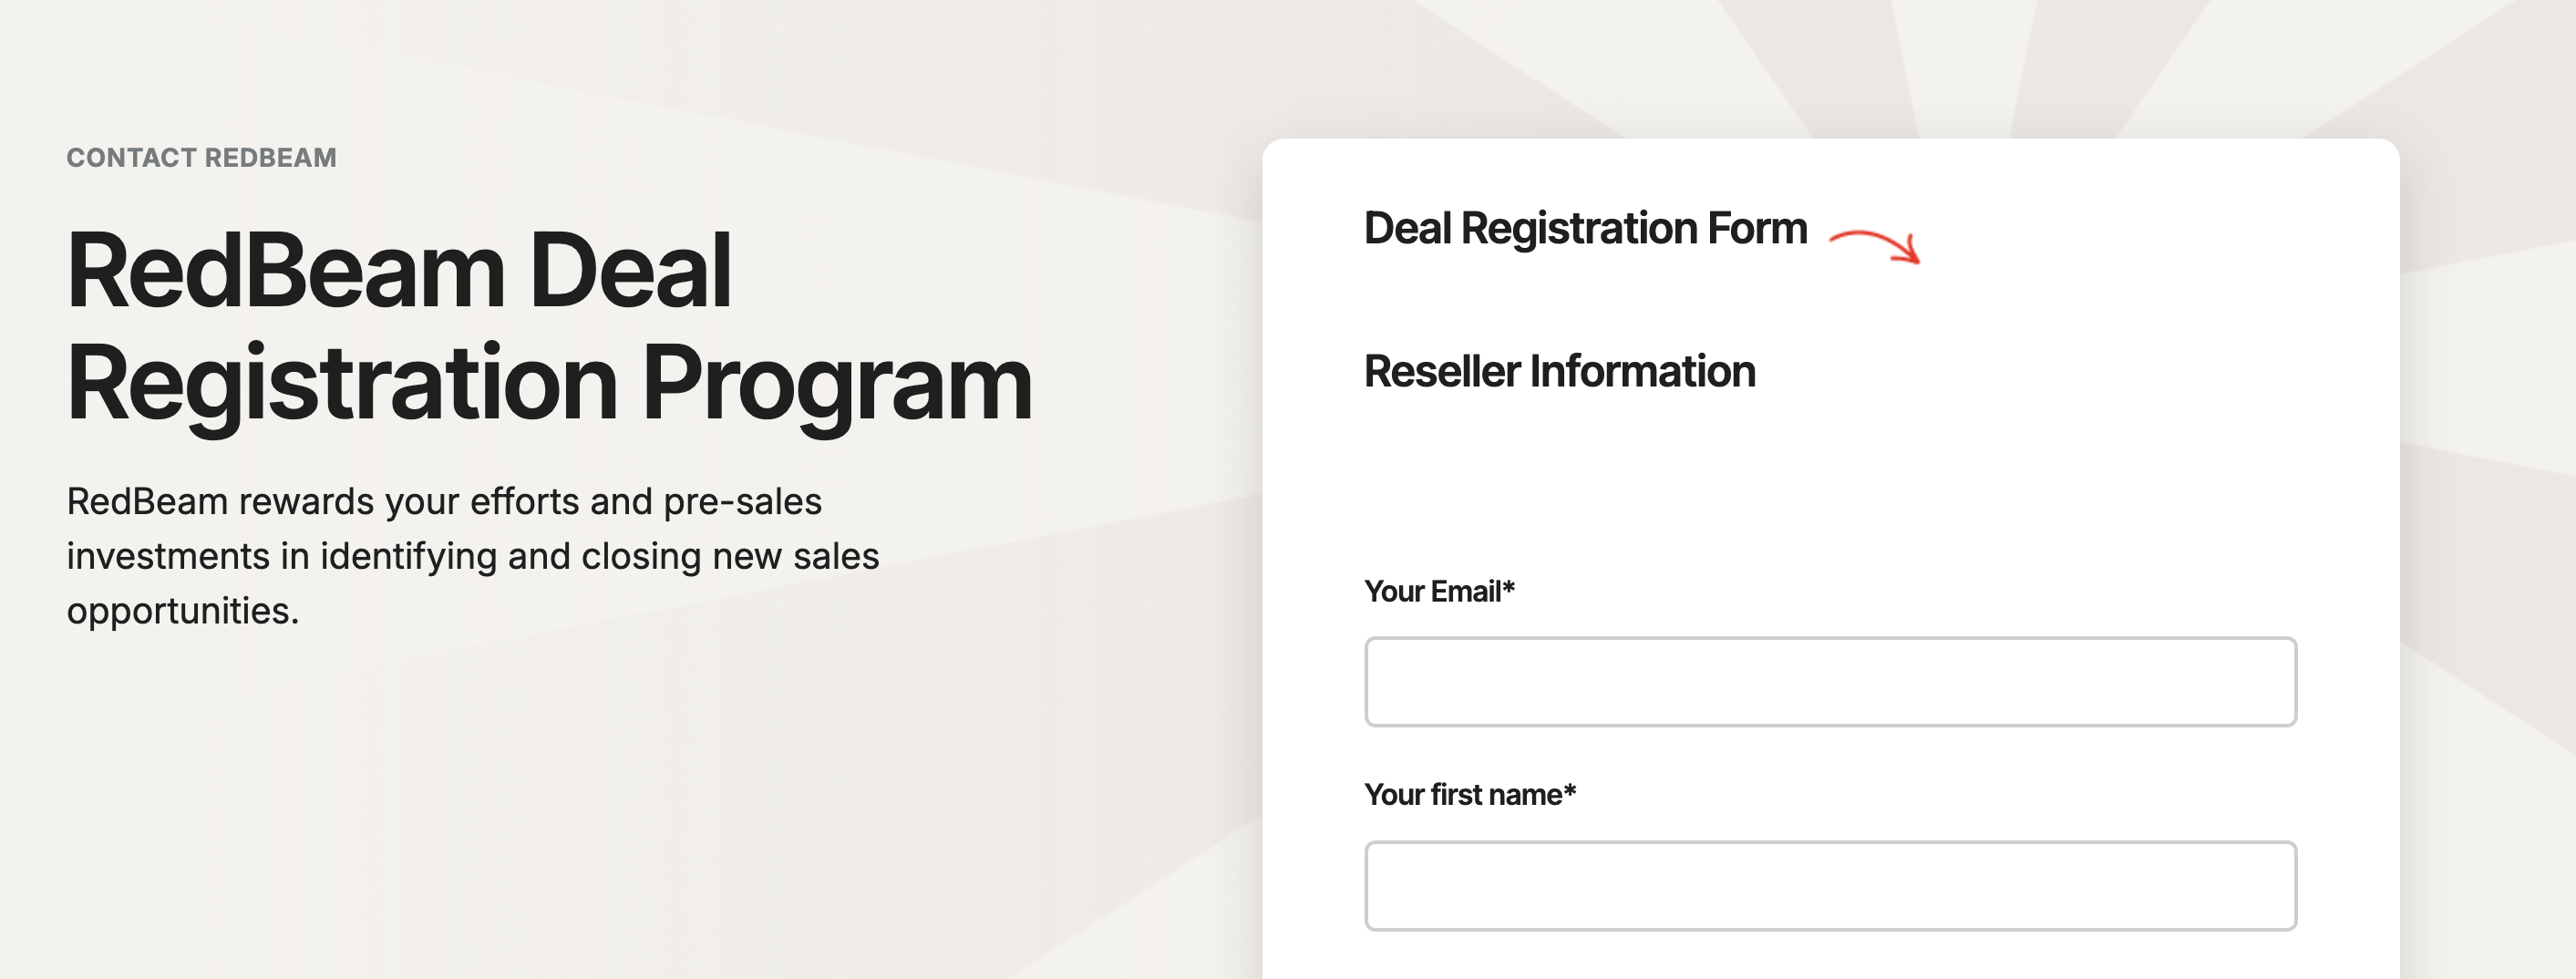Click the Your first name field label

tap(1465, 793)
